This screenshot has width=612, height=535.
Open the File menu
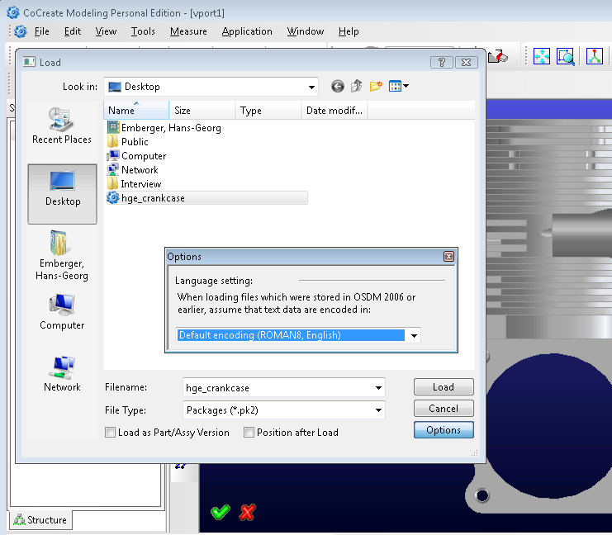point(42,31)
